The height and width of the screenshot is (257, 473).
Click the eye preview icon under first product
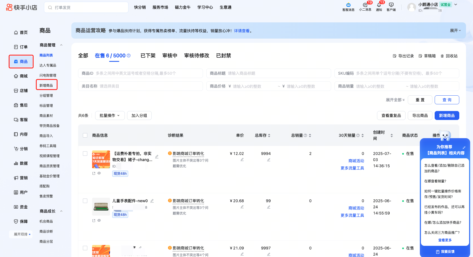pos(99,173)
